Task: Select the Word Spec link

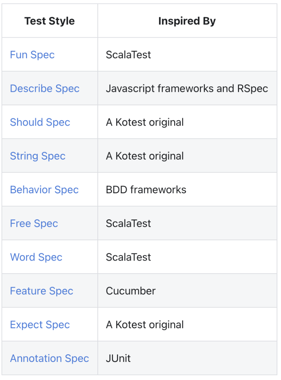Action: [x=36, y=257]
